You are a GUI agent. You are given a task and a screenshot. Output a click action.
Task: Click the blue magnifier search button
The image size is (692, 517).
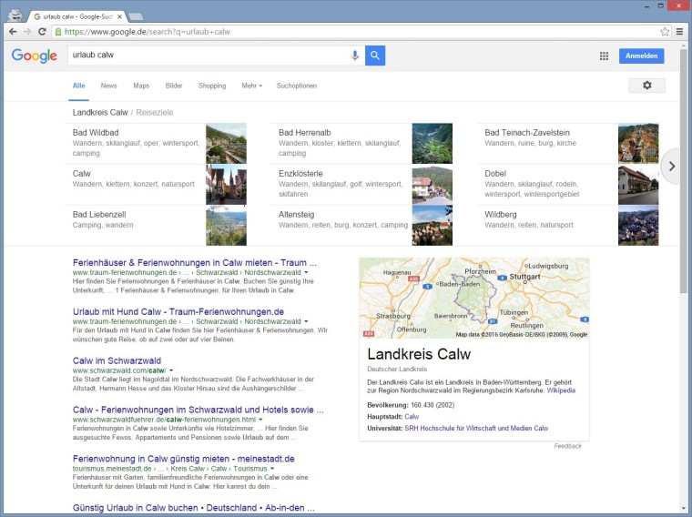tap(375, 56)
